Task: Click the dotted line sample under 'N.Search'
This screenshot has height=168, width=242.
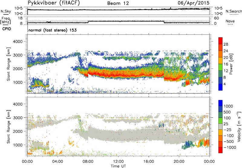Action: coord(234,15)
